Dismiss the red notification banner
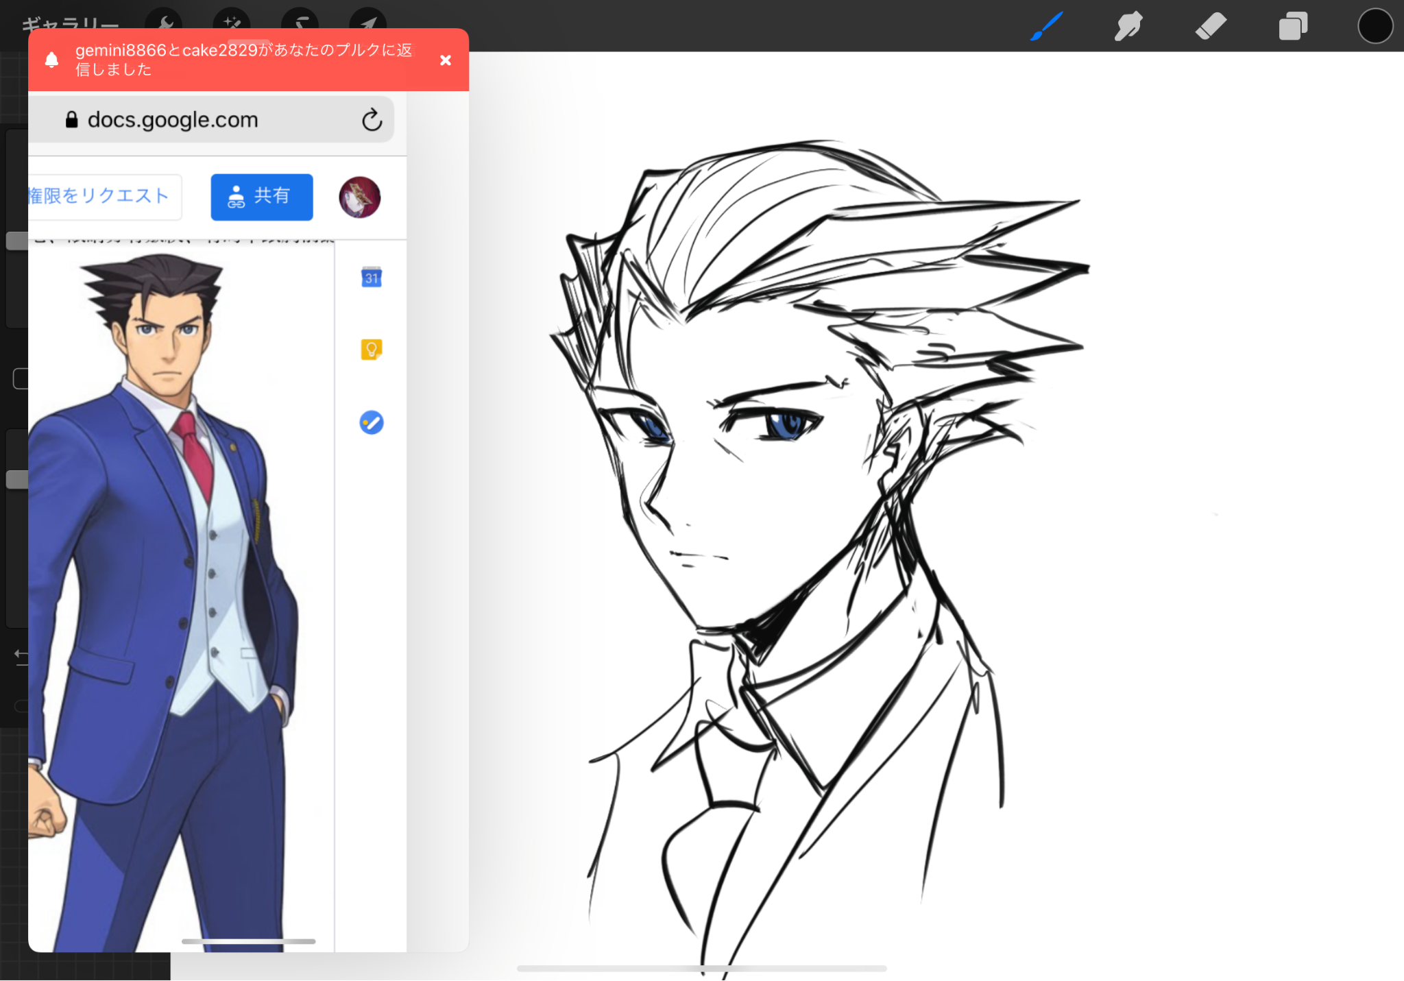This screenshot has height=981, width=1404. pos(446,60)
